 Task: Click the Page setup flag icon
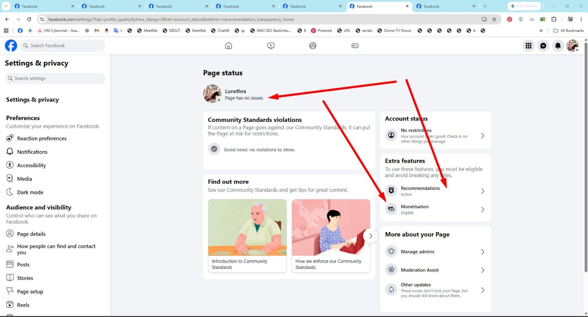click(10, 291)
